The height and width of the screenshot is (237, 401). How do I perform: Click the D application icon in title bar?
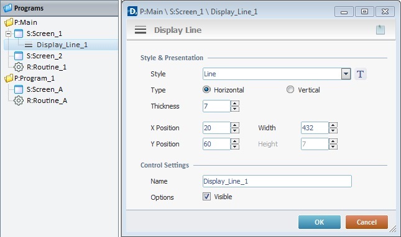point(132,12)
